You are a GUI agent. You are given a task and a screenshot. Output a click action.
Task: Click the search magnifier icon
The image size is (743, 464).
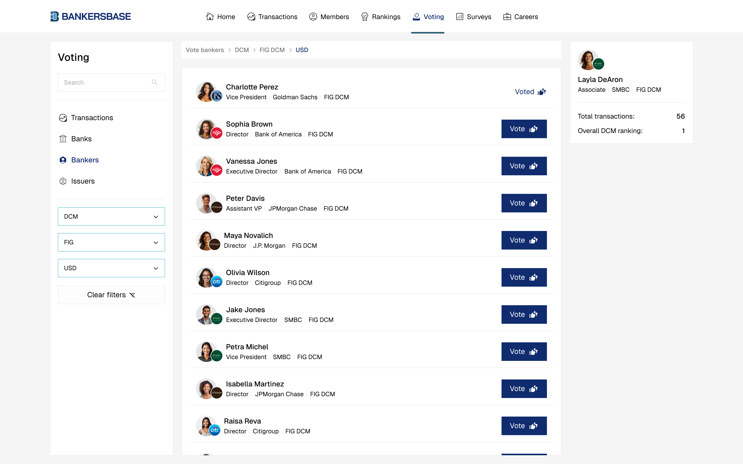coord(155,82)
